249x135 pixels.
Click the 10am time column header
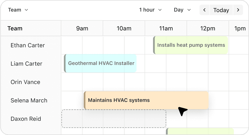(x=124, y=28)
